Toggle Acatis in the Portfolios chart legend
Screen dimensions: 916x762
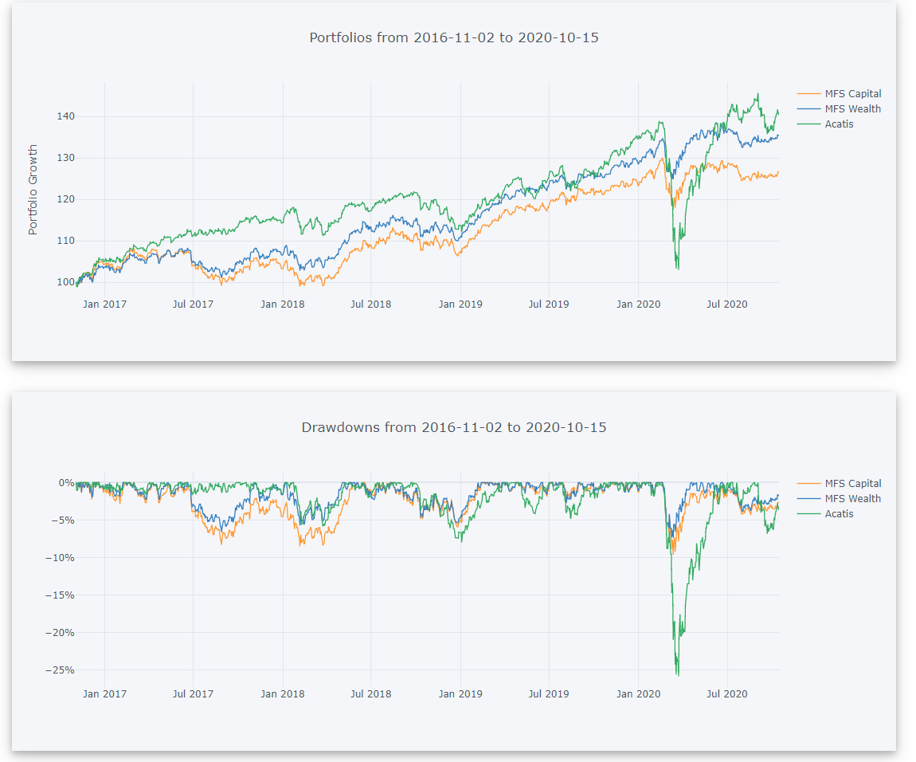point(839,124)
